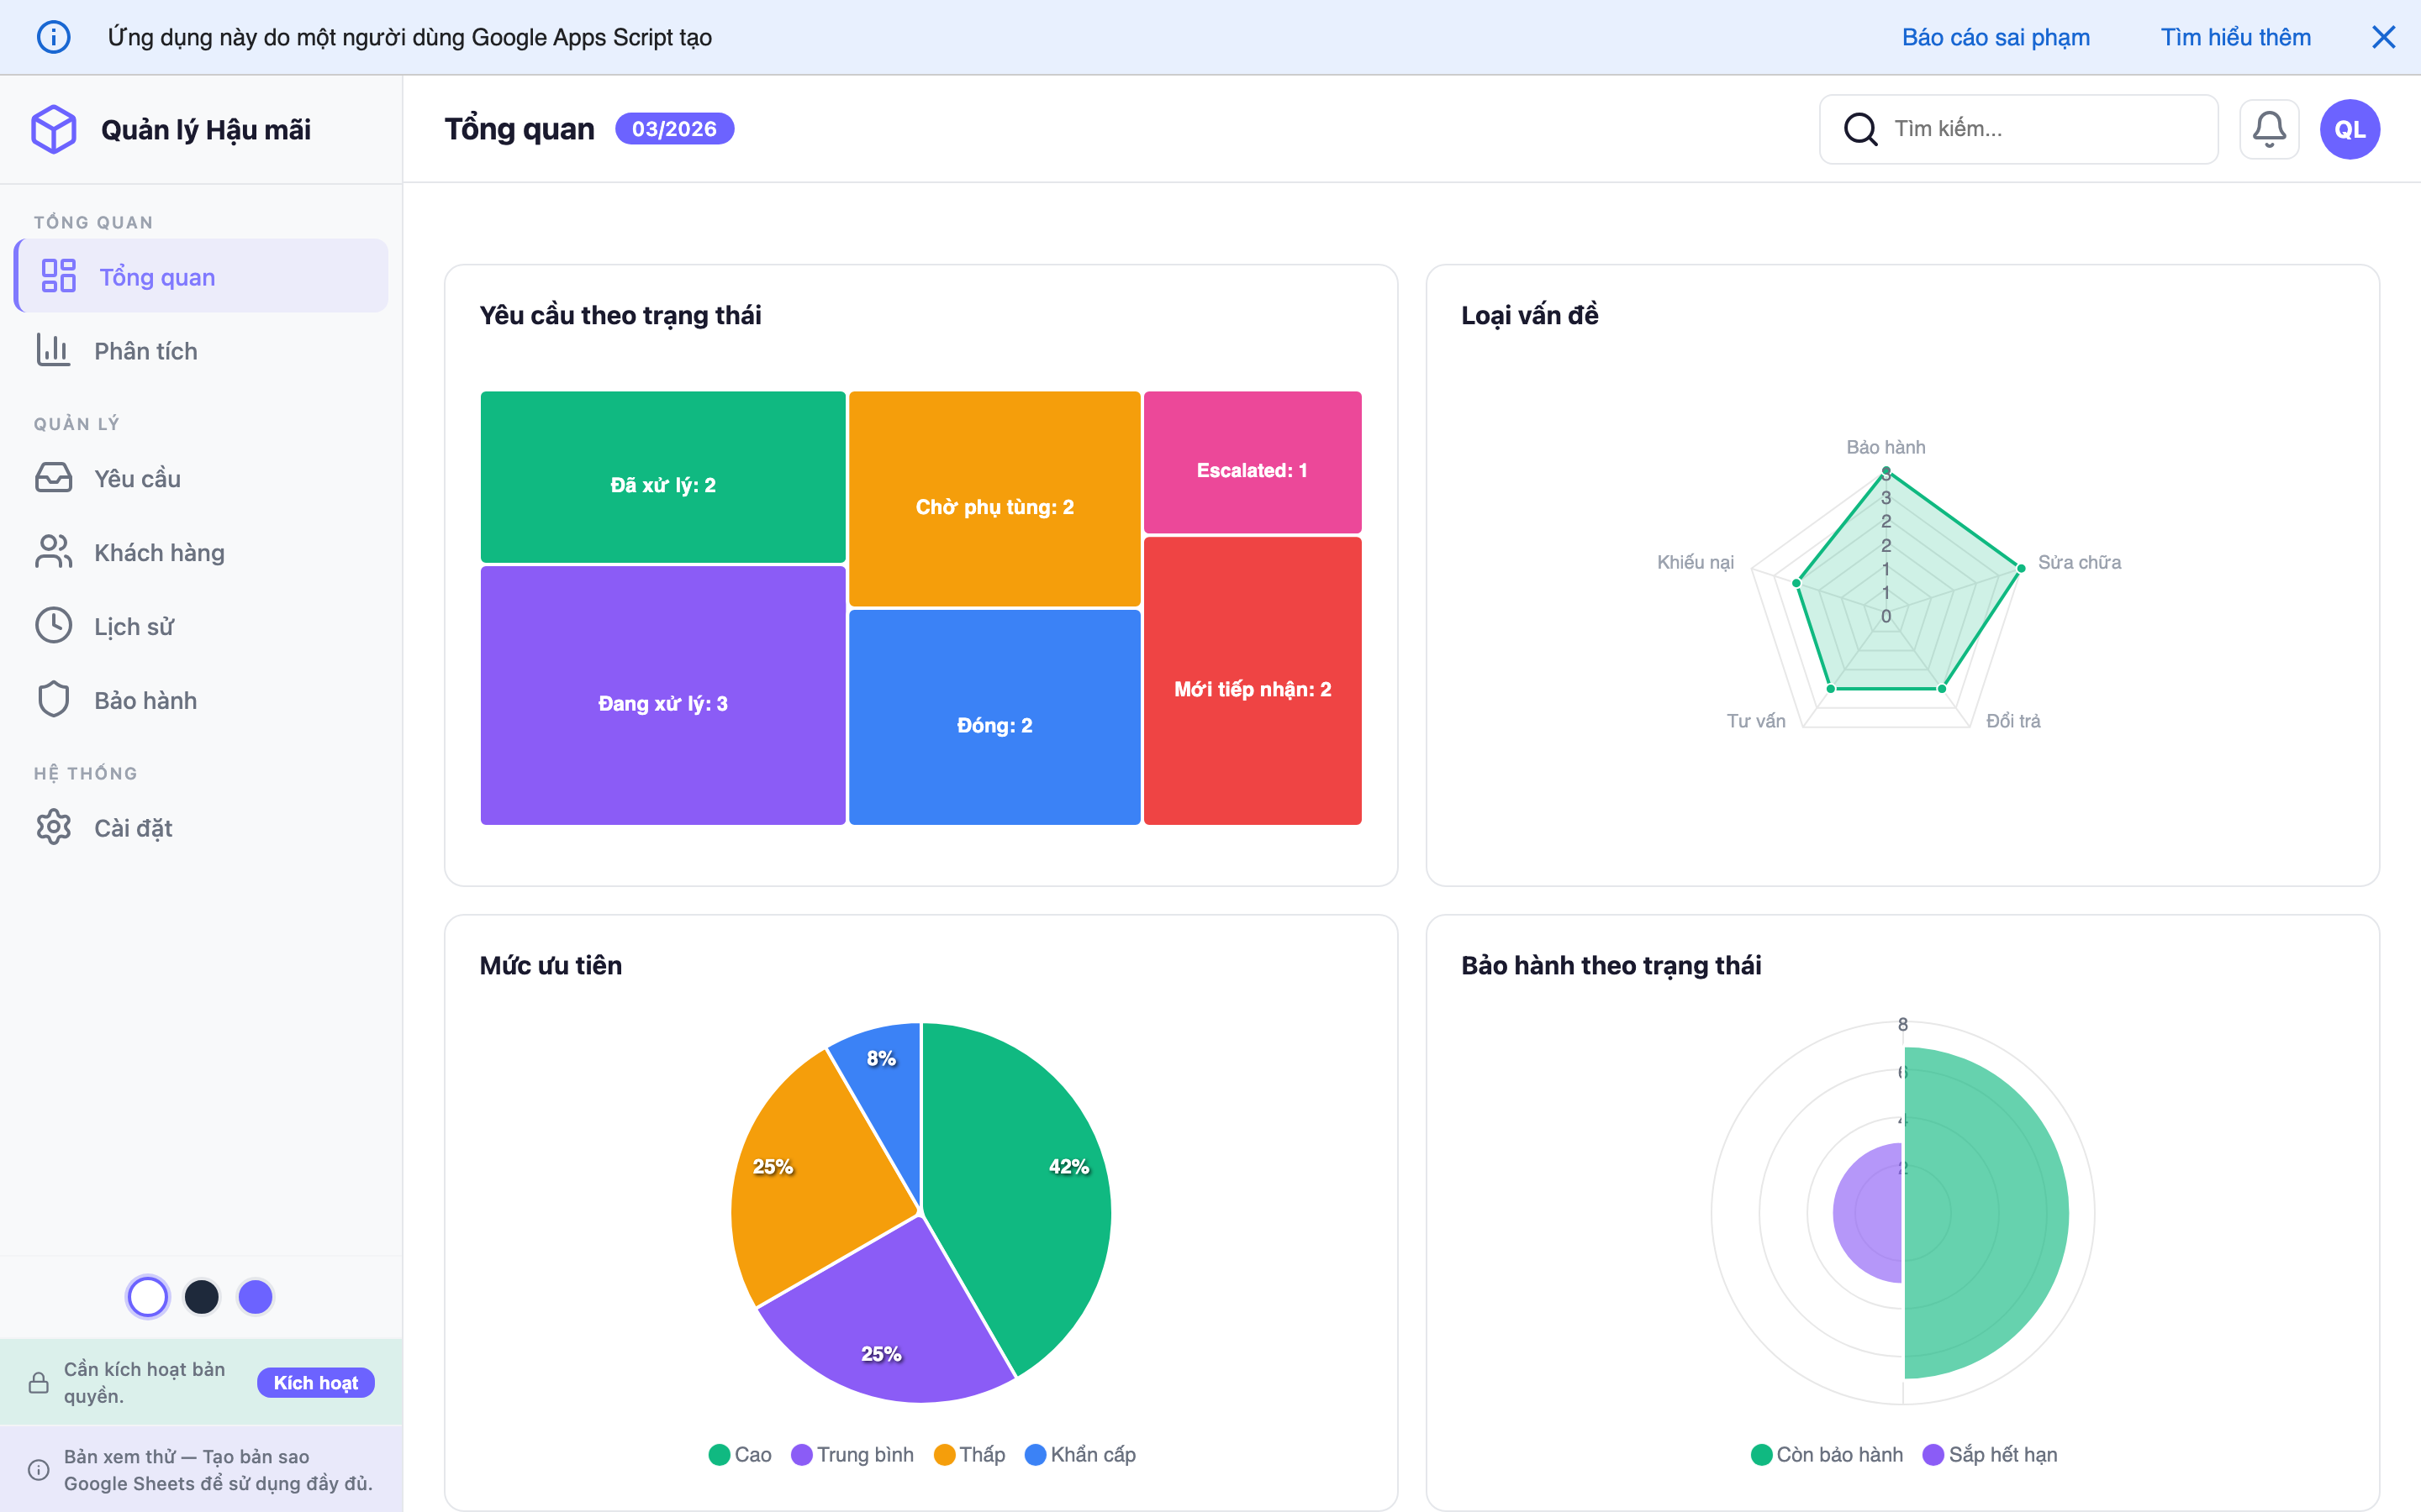The height and width of the screenshot is (1512, 2421).
Task: Click the search magnifier icon
Action: coord(1859,129)
